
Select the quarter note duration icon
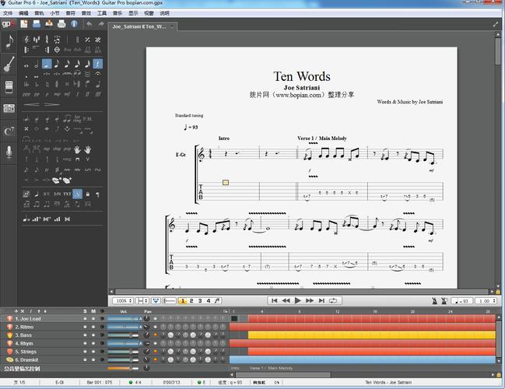click(x=47, y=65)
